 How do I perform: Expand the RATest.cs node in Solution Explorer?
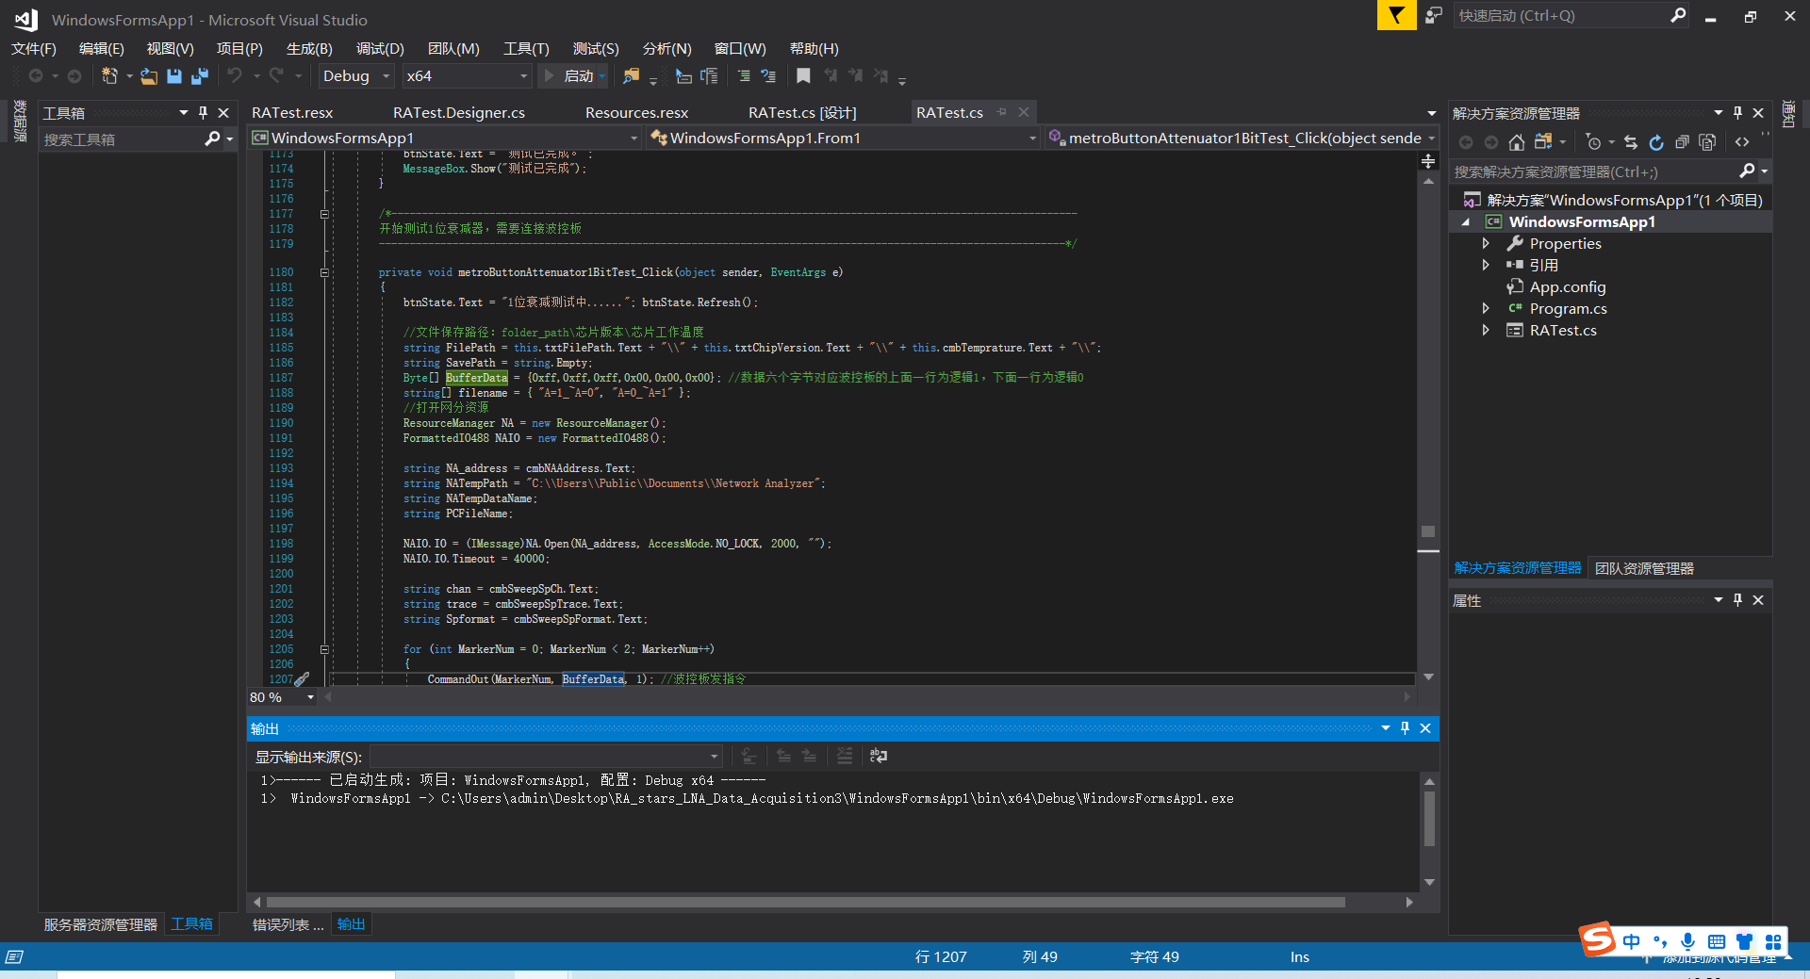(1486, 331)
